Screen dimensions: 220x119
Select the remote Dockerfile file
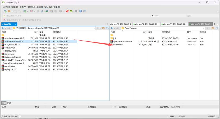(117, 45)
